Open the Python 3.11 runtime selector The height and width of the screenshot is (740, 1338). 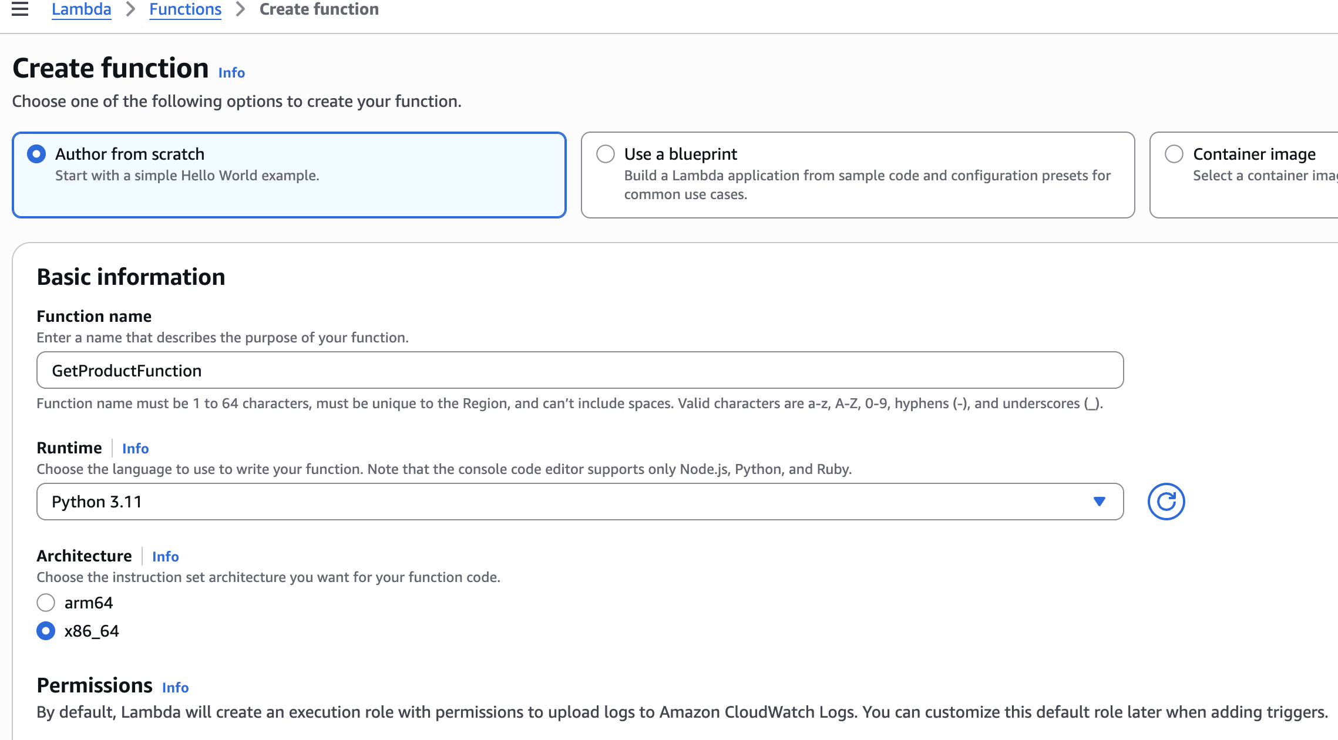click(579, 502)
